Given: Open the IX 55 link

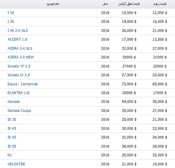Looking at the screenshot, I should 12,146.
